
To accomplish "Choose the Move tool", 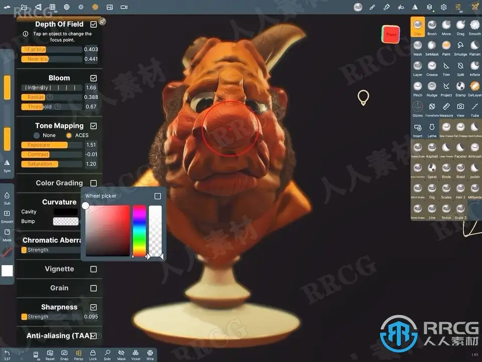I will tap(446, 27).
